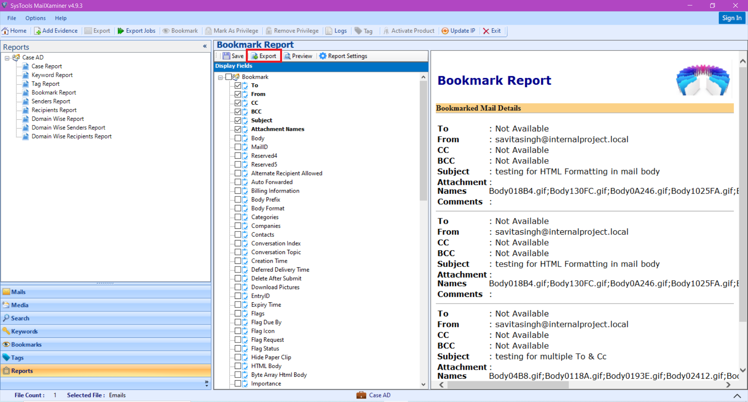
Task: Open the Mails navigation panel
Action: (x=106, y=292)
